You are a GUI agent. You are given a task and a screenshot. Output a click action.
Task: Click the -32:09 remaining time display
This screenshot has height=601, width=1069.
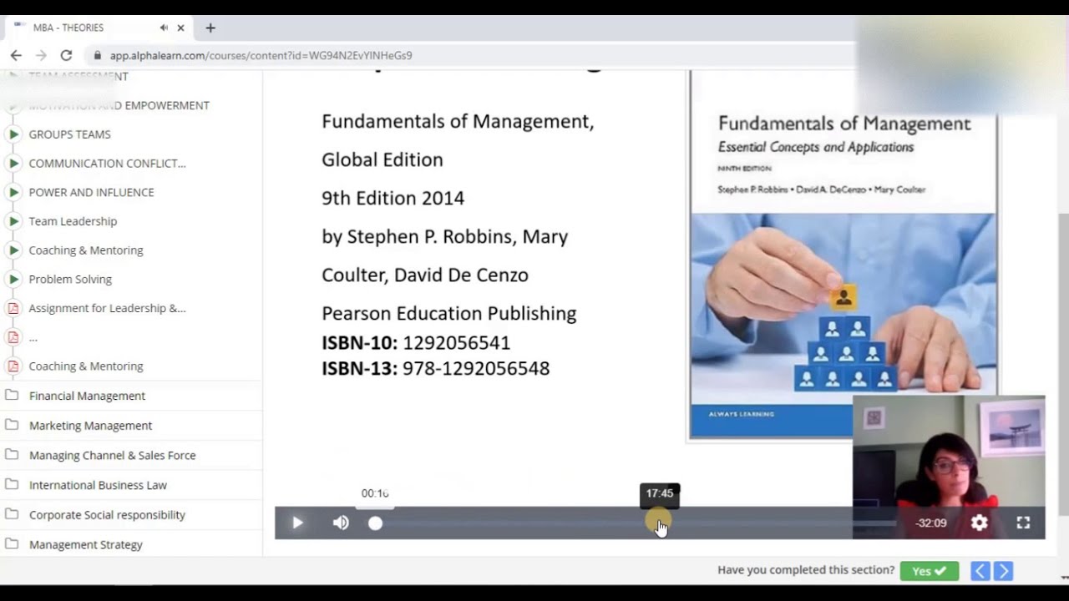tap(931, 523)
